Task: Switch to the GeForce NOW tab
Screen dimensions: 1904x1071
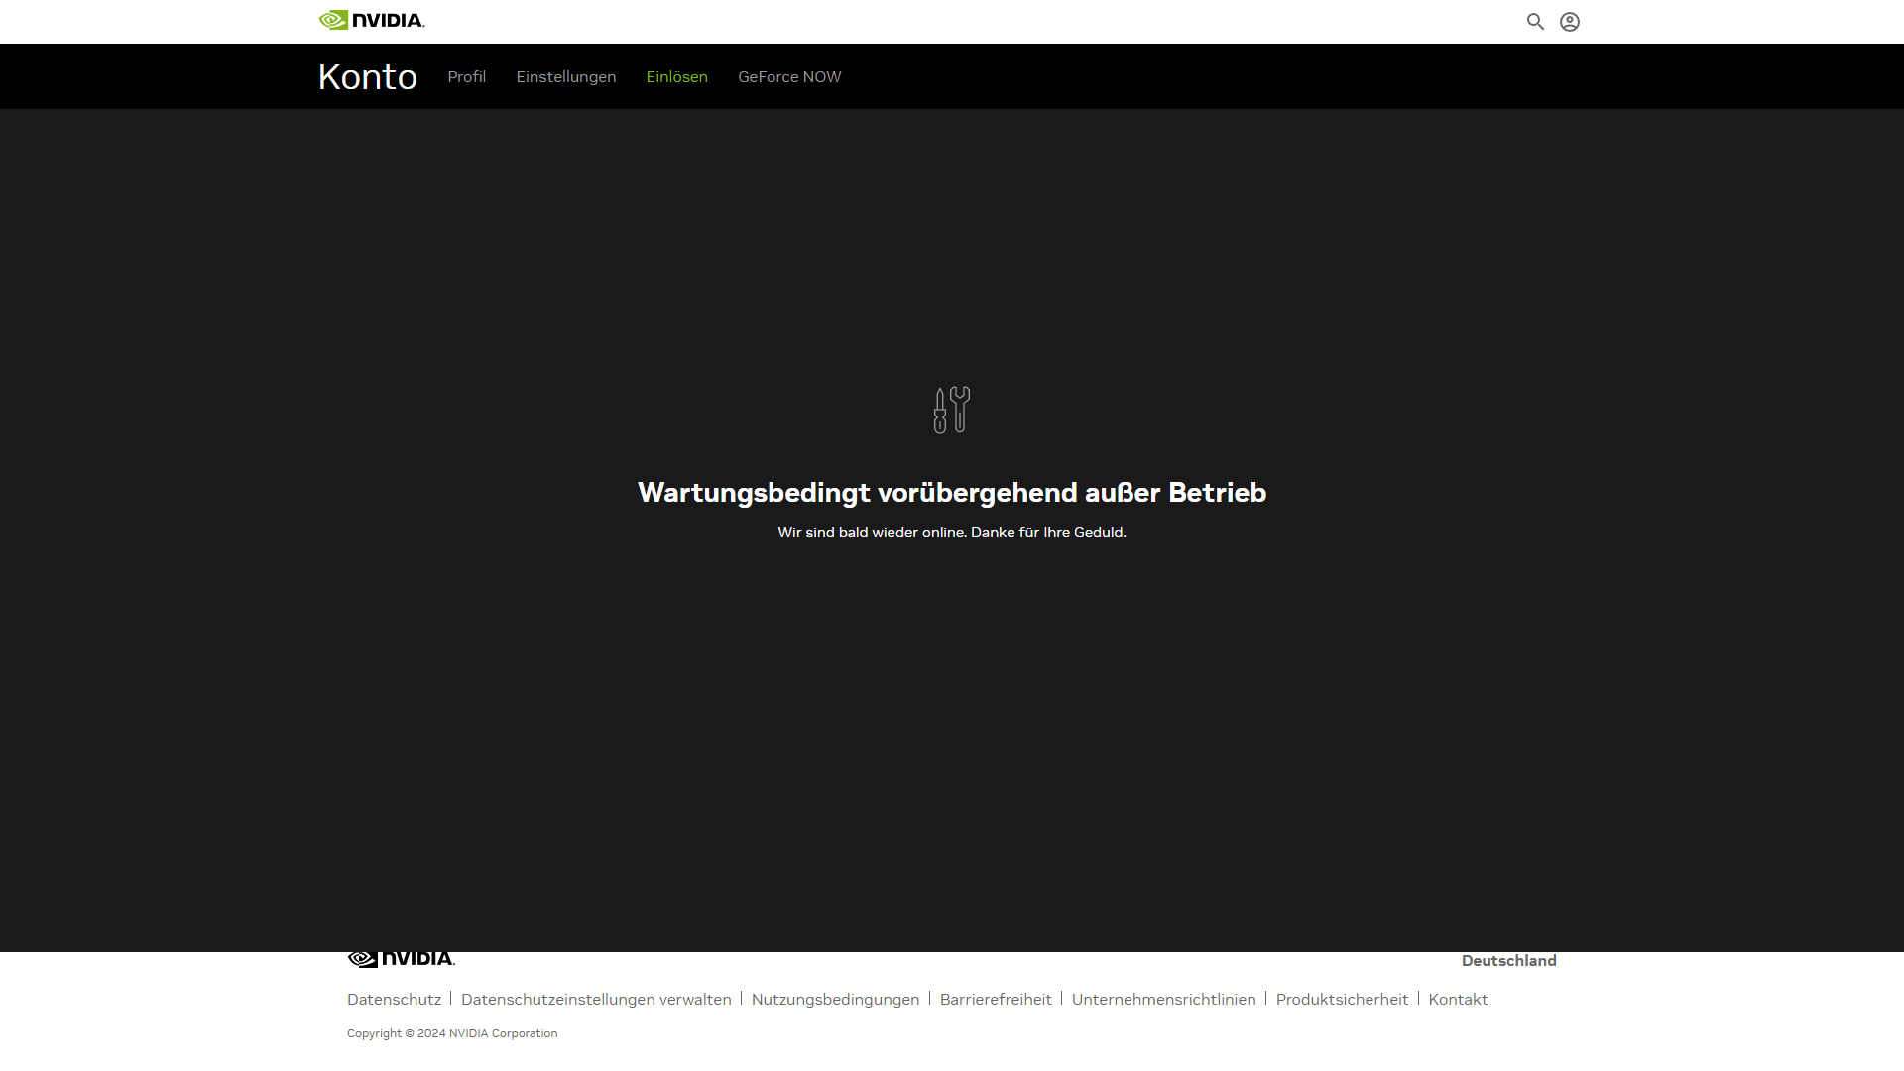Action: 789,76
